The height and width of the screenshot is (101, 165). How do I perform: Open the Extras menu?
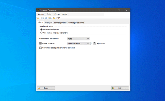(57, 14)
